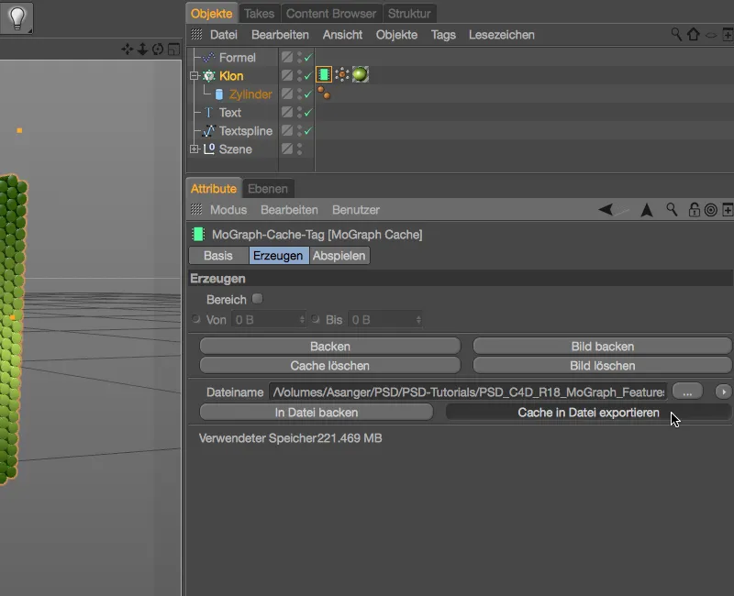
Task: Click the Szene null object icon
Action: tap(209, 149)
